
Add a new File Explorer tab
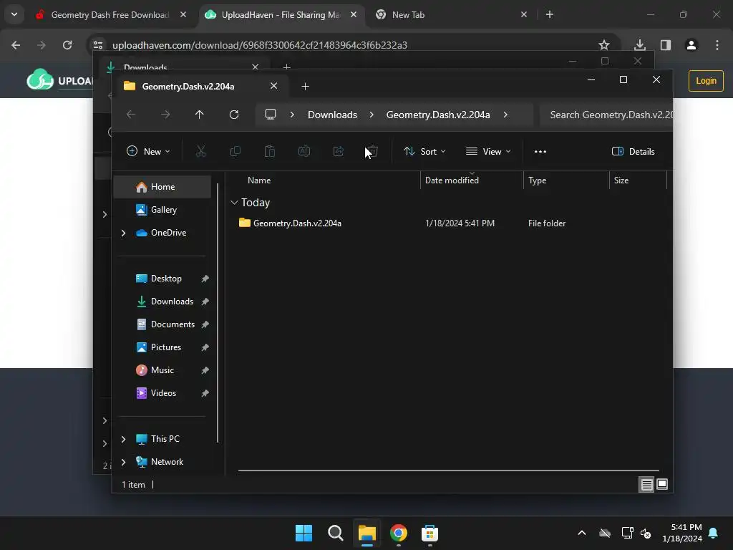(305, 87)
